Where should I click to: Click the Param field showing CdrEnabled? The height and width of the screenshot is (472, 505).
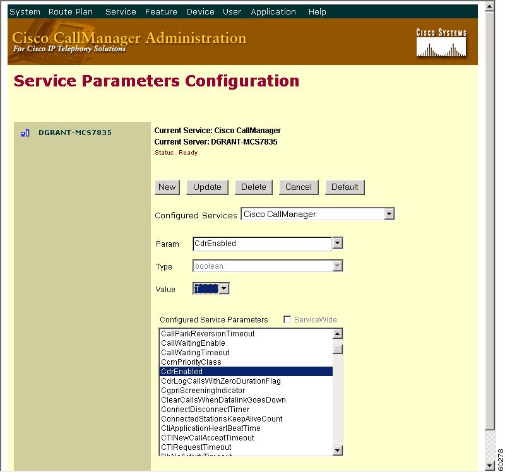[262, 244]
